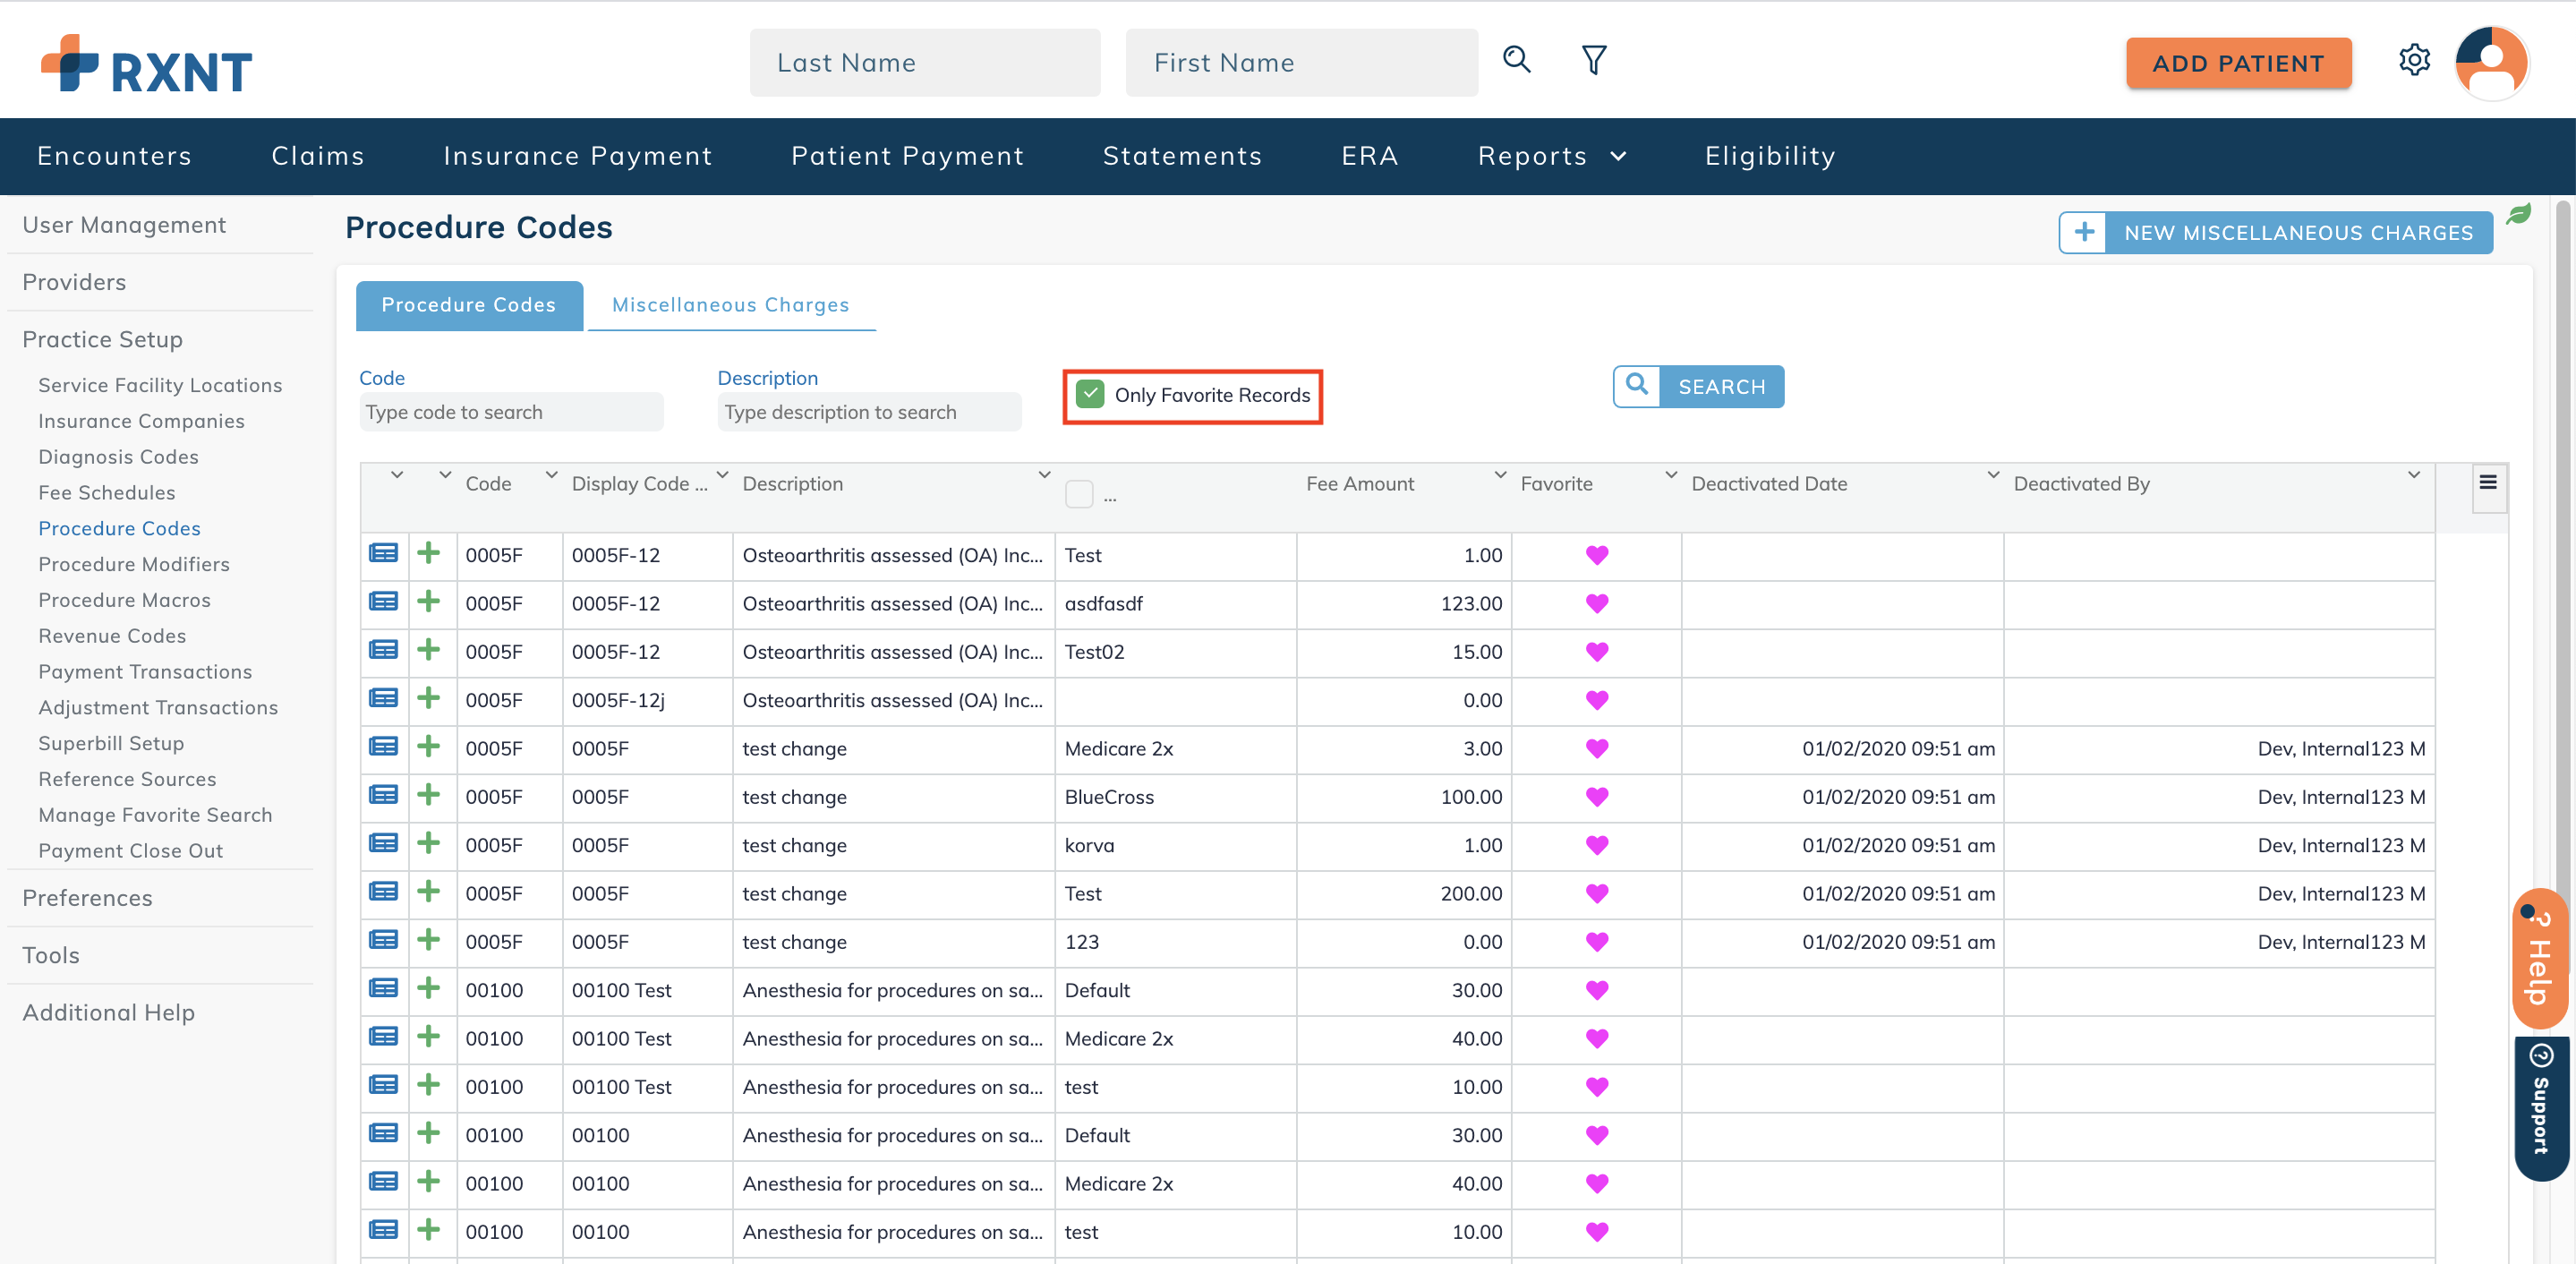This screenshot has width=2576, height=1264.
Task: Click the plus icon on New Miscellaneous Charges
Action: click(x=2083, y=232)
